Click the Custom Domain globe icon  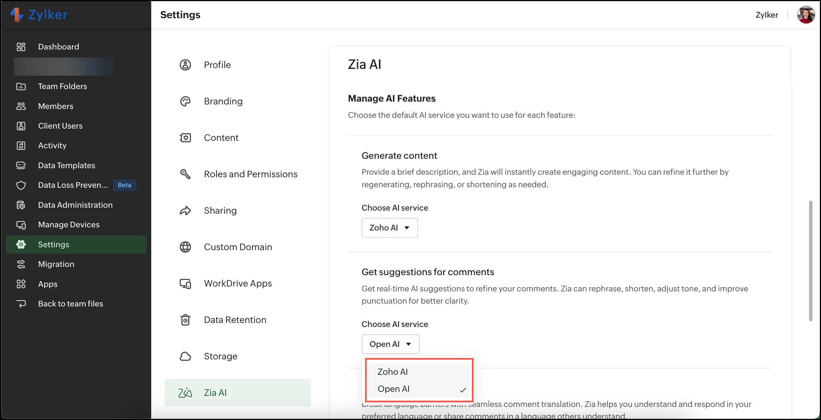[185, 247]
